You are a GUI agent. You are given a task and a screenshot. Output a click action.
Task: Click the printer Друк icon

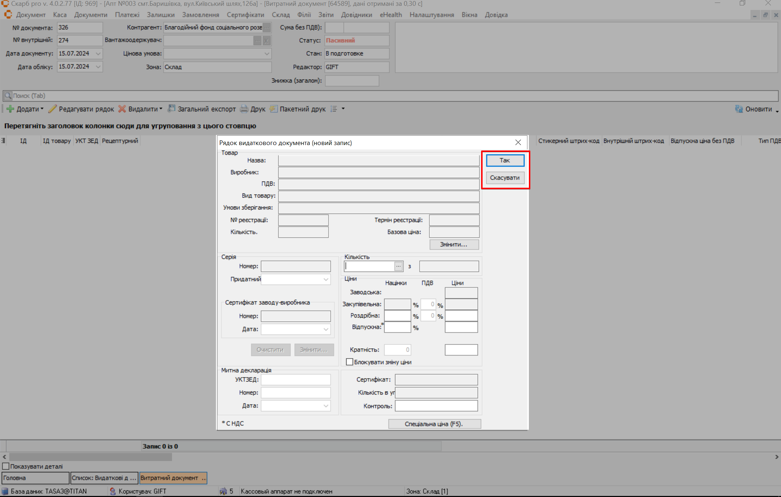point(245,109)
